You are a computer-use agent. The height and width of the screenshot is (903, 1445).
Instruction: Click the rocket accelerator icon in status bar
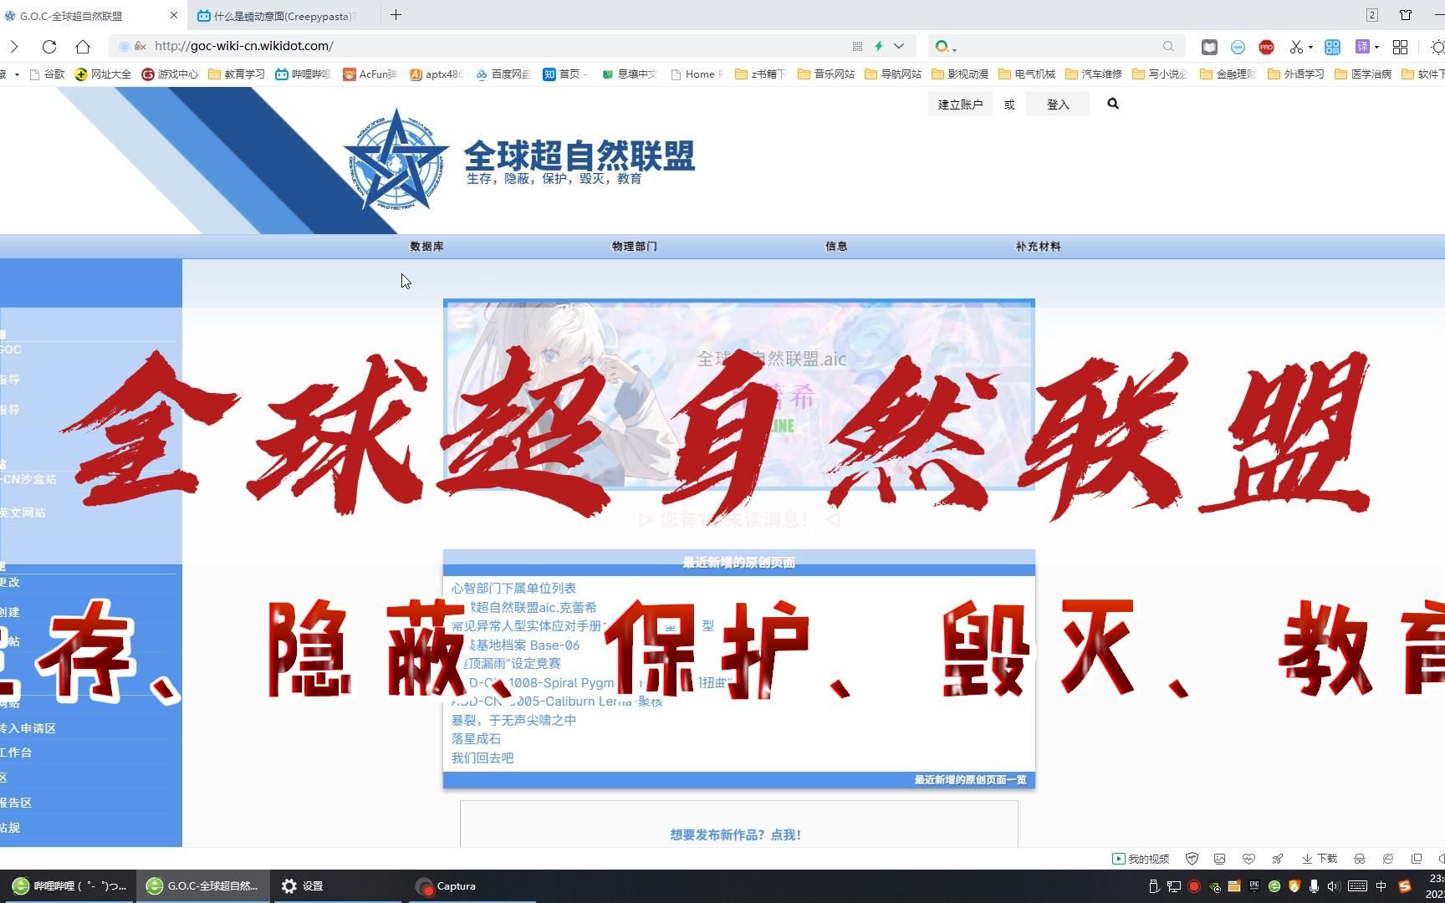coord(1277,859)
